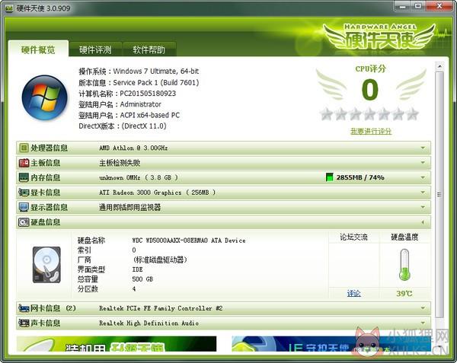Image resolution: width=457 pixels, height=363 pixels.
Task: Click the sound card info (声卡信息) icon
Action: point(24,323)
